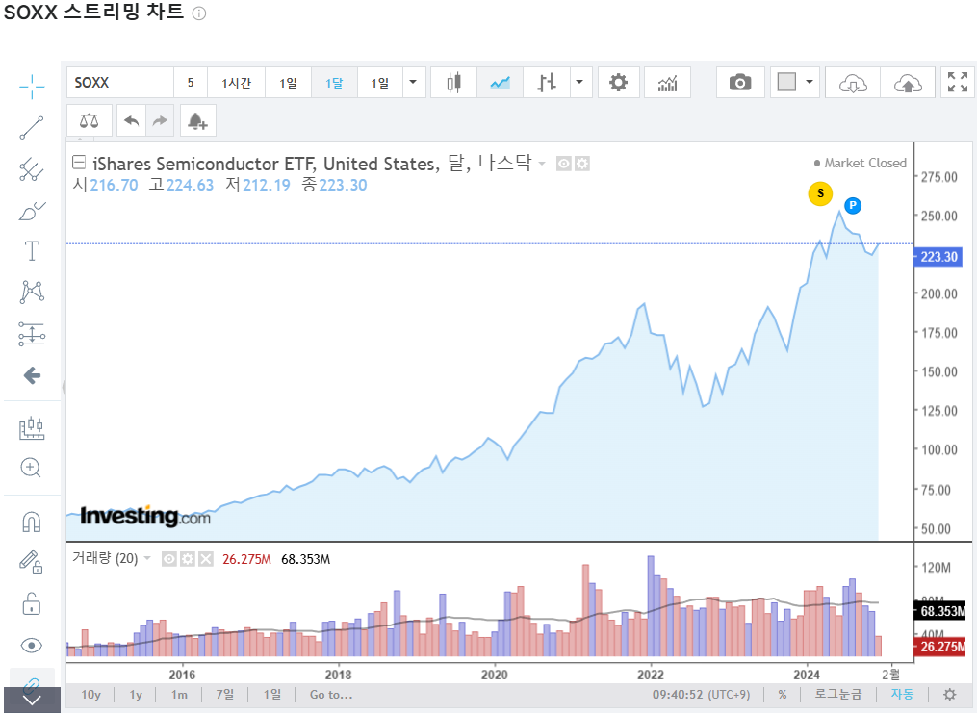Open the Go to... date picker
The height and width of the screenshot is (714, 977).
(x=331, y=694)
